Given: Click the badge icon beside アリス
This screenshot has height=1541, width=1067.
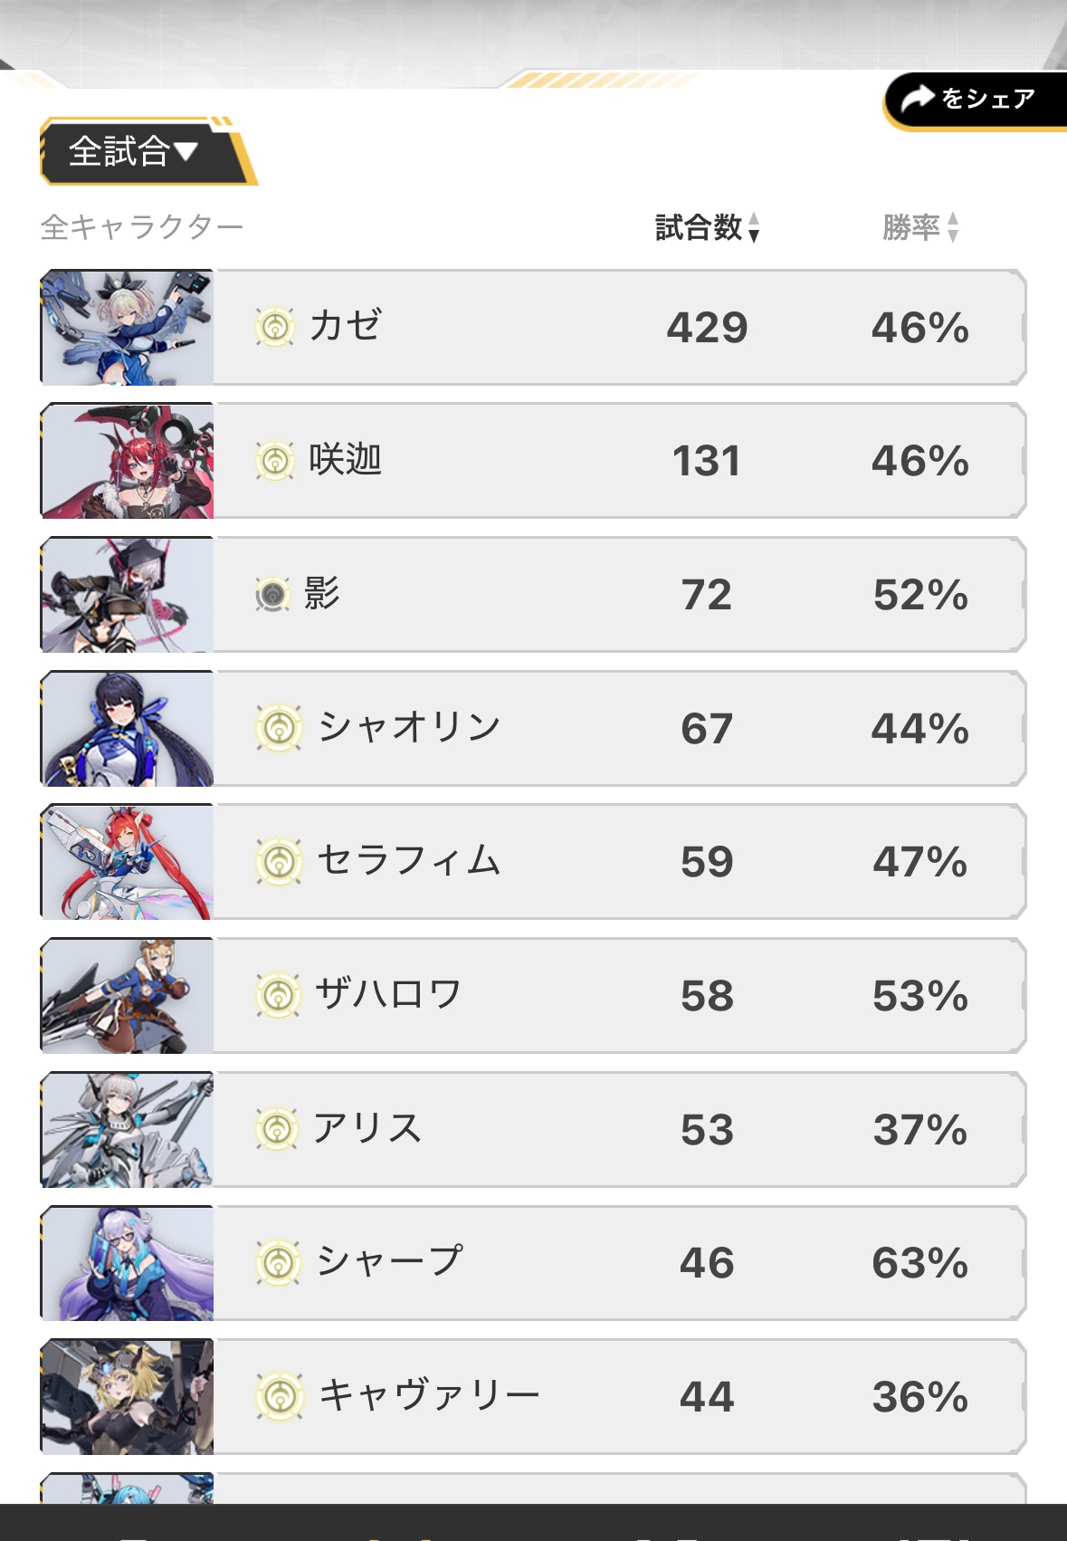Looking at the screenshot, I should click(x=277, y=1129).
